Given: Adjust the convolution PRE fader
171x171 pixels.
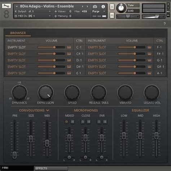Looking at the screenshot, I should 14,155.
